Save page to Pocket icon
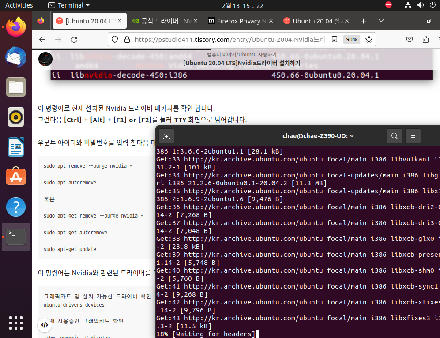Image resolution: width=440 pixels, height=338 pixels. pos(410,40)
